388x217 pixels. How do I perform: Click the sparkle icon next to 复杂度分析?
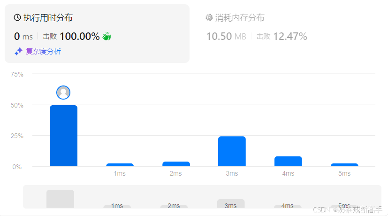tap(19, 51)
